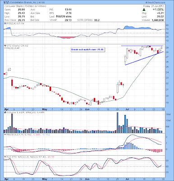
Task: Click the STZ (Daily) candlestick legend icon
Action: point(5,46)
